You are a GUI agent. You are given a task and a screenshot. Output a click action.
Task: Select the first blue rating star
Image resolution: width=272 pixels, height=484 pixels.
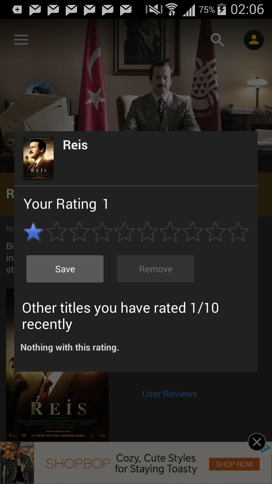pyautogui.click(x=34, y=232)
